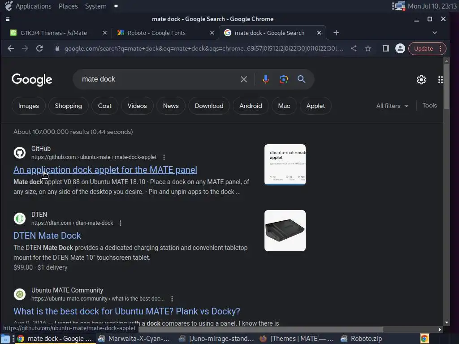Apply the Applet filter chip

point(316,106)
